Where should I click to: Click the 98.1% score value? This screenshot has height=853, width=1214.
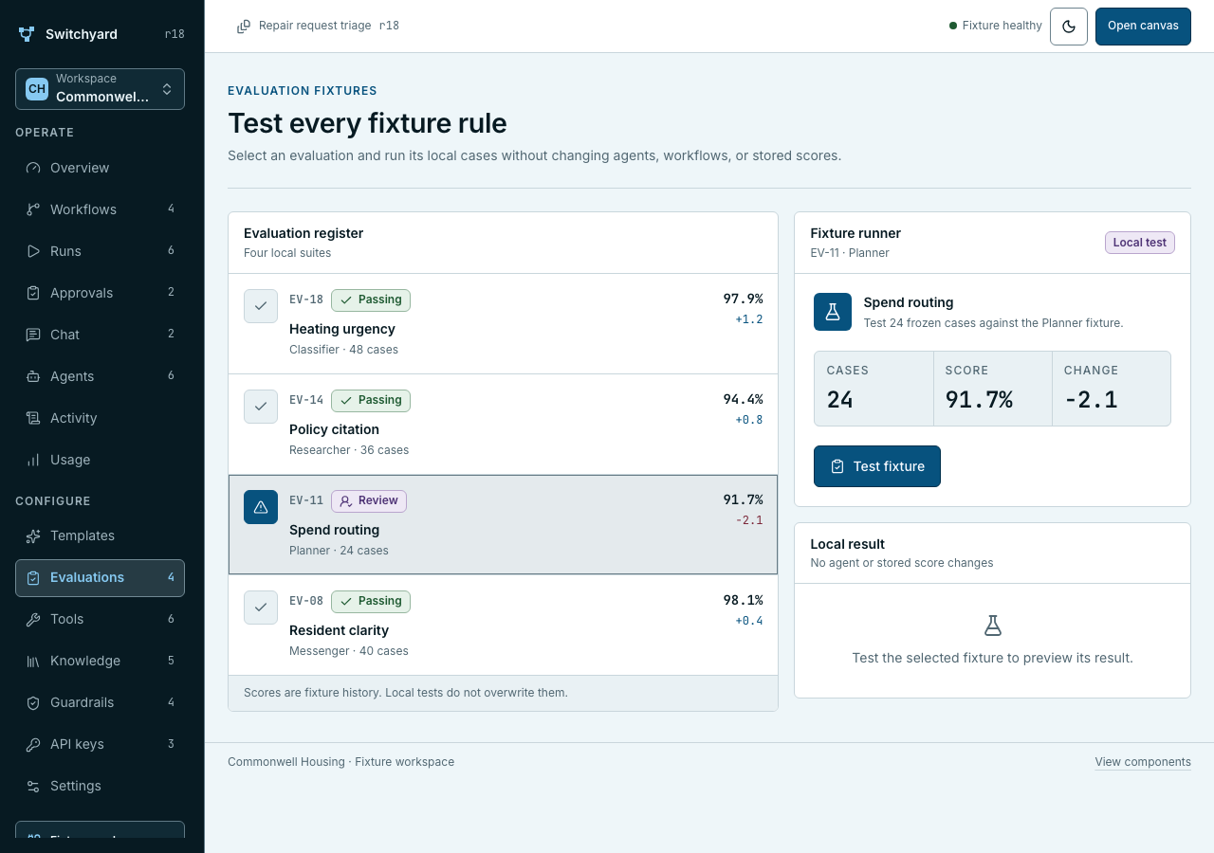[743, 600]
